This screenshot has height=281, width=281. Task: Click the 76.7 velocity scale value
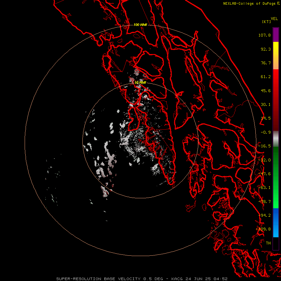click(x=266, y=63)
